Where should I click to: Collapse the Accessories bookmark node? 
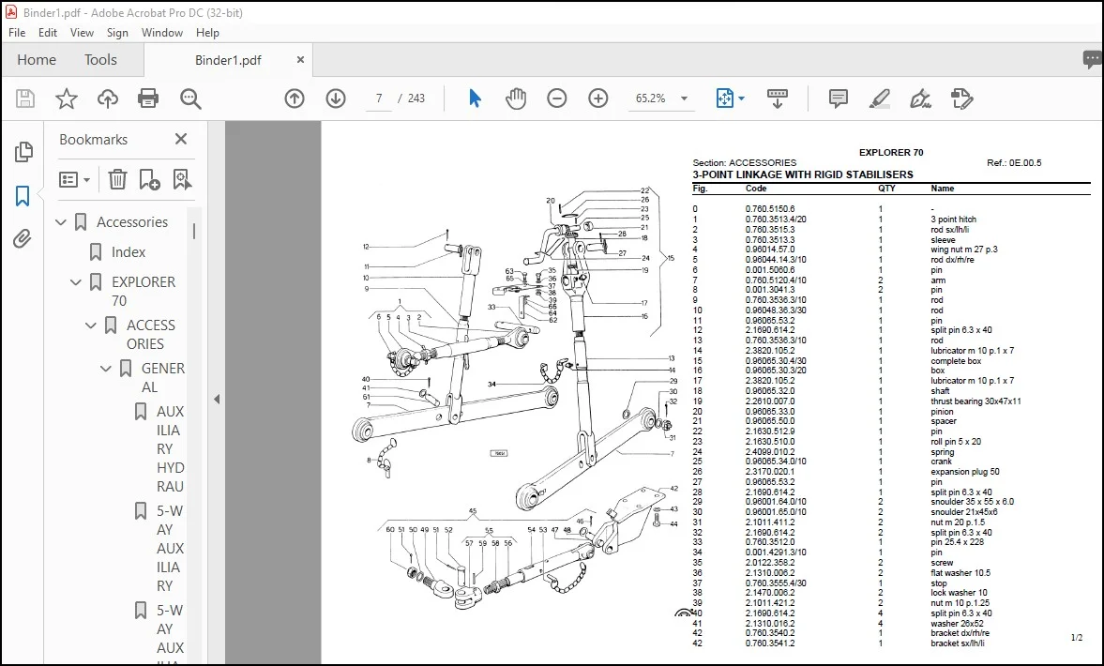(61, 222)
